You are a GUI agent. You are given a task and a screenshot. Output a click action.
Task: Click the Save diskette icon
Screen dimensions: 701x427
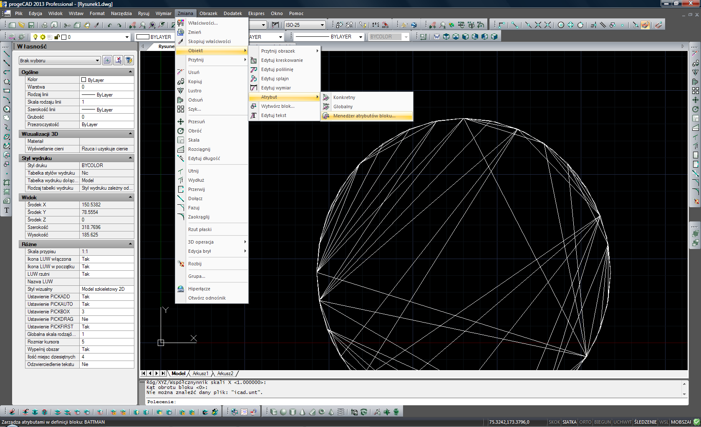pyautogui.click(x=31, y=25)
